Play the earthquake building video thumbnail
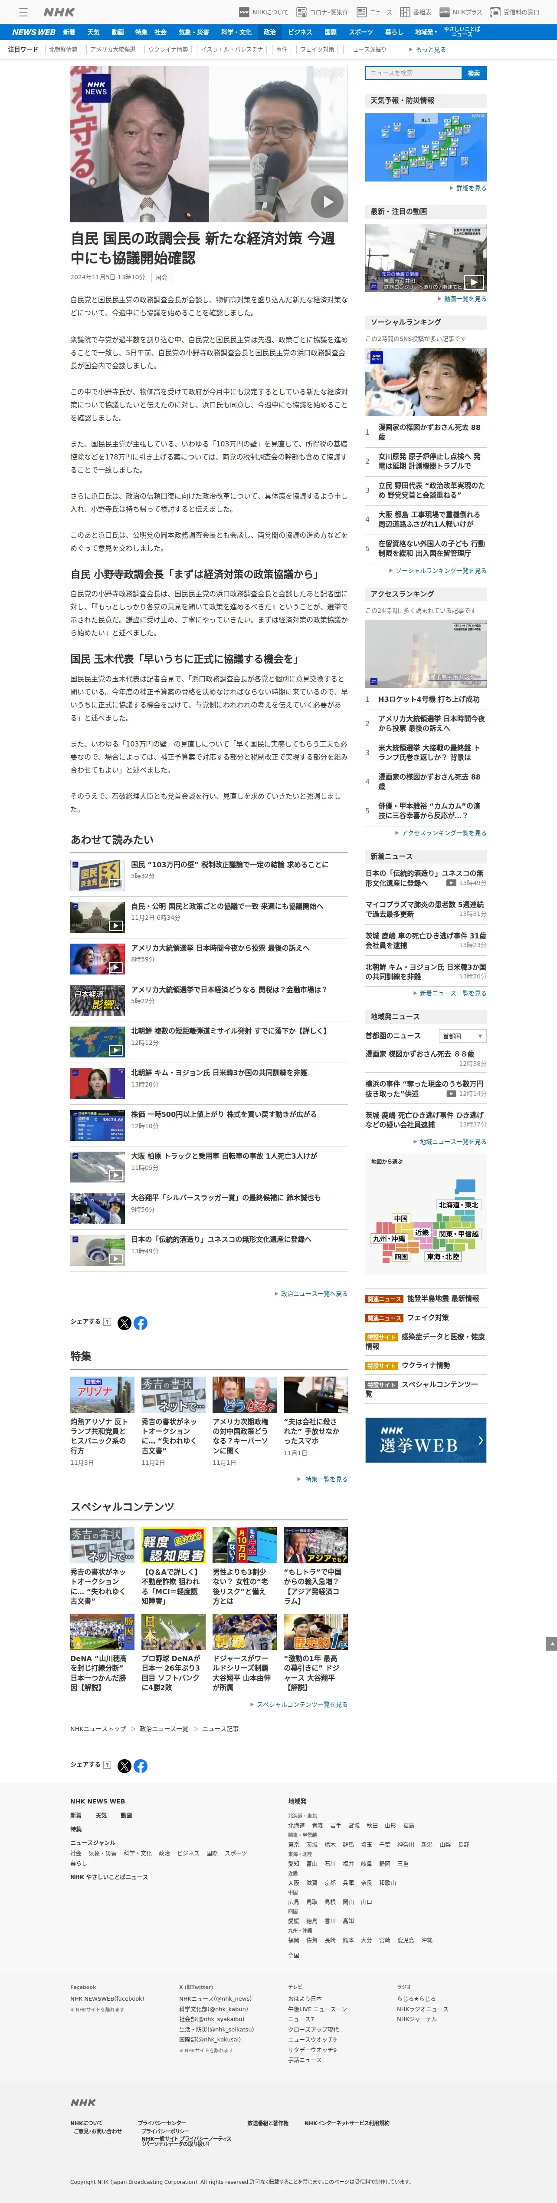Image resolution: width=557 pixels, height=2203 pixels. (426, 258)
